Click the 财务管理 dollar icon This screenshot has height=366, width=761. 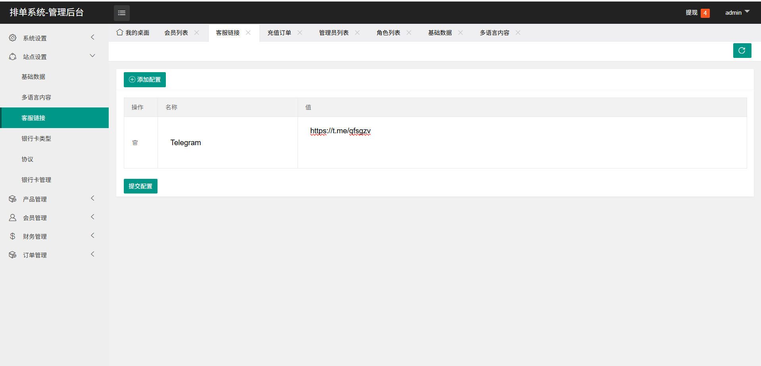tap(13, 236)
